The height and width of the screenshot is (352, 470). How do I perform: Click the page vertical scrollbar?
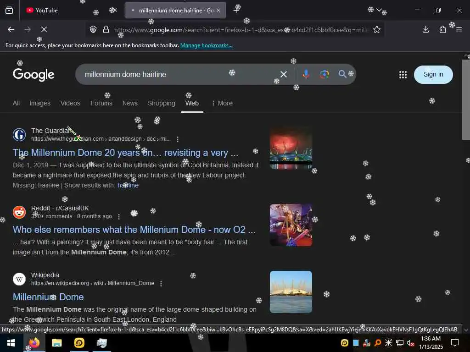click(466, 99)
